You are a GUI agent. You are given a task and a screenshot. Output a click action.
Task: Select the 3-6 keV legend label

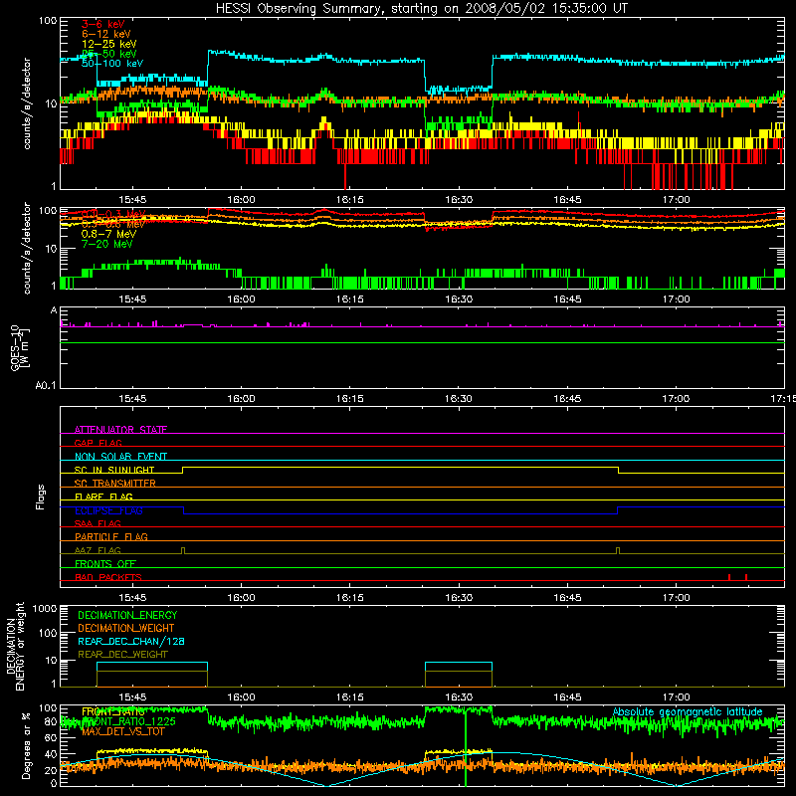103,24
